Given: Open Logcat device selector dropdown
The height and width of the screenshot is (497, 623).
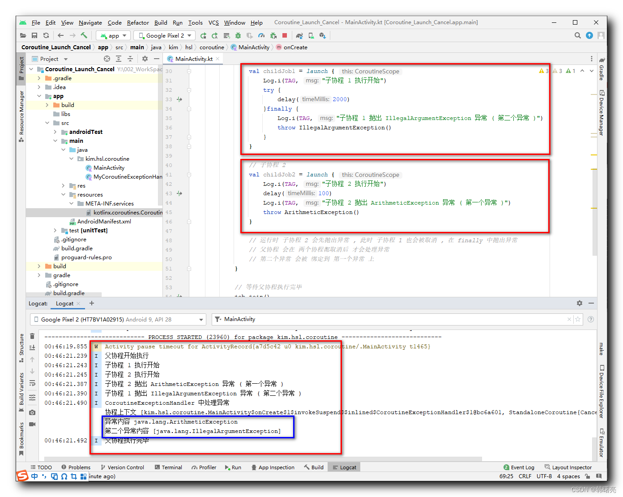Looking at the screenshot, I should coord(118,319).
